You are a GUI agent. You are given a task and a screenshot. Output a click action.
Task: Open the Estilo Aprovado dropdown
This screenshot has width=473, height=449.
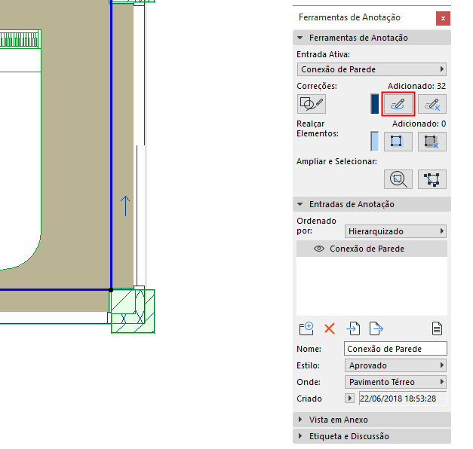click(395, 365)
